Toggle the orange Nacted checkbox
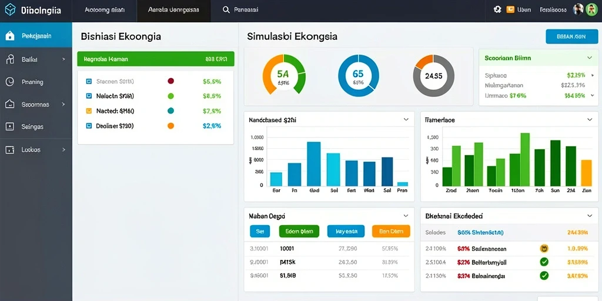Viewport: 602px width, 301px height. point(89,111)
